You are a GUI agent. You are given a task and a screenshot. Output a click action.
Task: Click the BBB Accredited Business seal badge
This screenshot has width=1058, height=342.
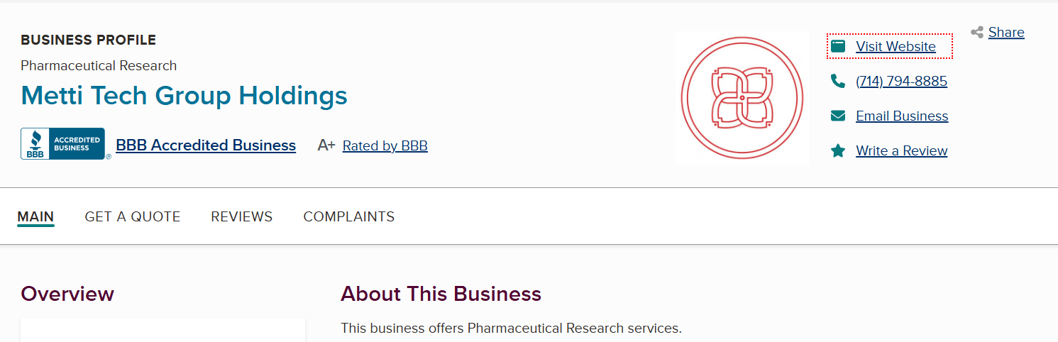(63, 144)
